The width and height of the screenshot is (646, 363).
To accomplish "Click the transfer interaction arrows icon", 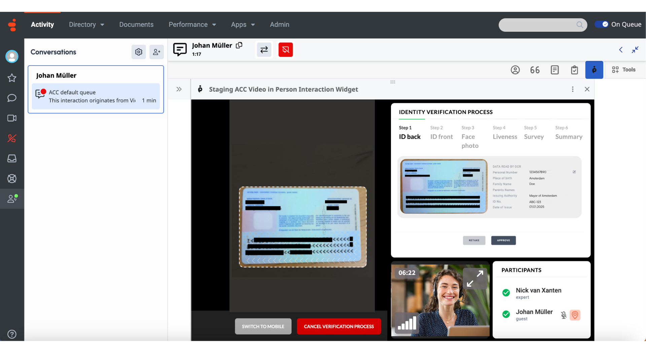I will tap(264, 50).
